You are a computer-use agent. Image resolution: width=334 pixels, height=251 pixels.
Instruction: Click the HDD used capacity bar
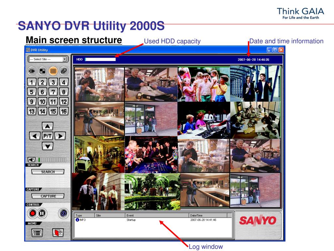point(100,59)
